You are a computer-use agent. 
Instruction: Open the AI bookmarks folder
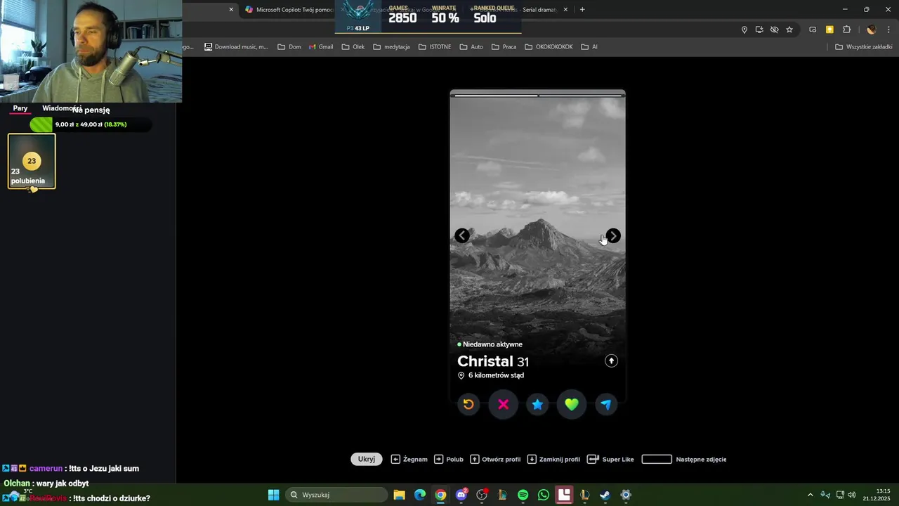coord(589,47)
